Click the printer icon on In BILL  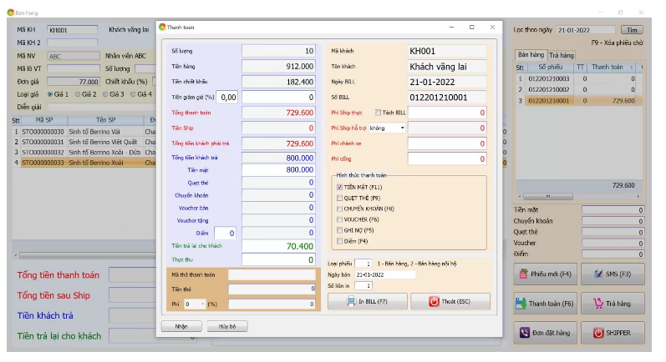(x=351, y=301)
